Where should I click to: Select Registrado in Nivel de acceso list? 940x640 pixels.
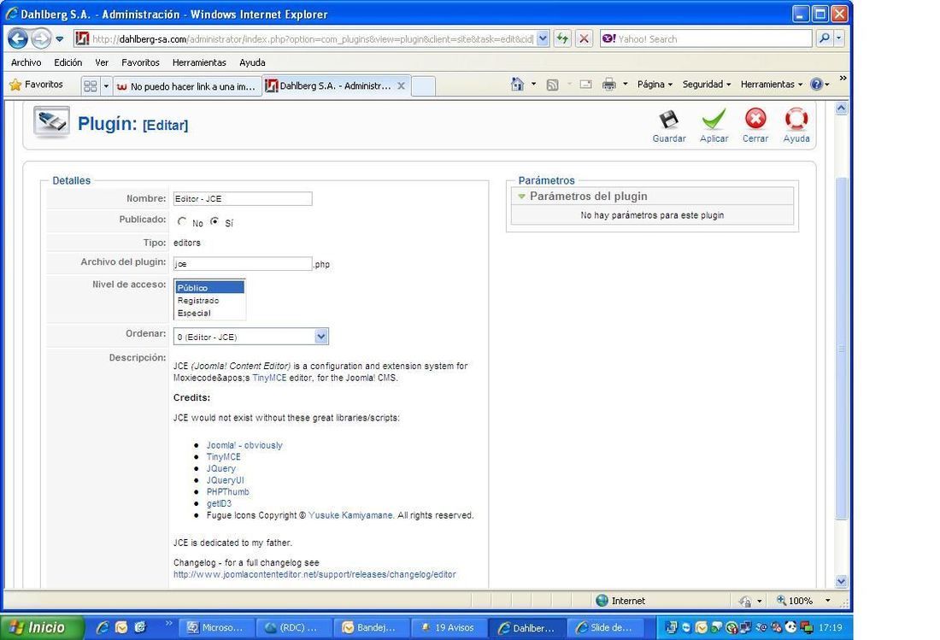209,300
